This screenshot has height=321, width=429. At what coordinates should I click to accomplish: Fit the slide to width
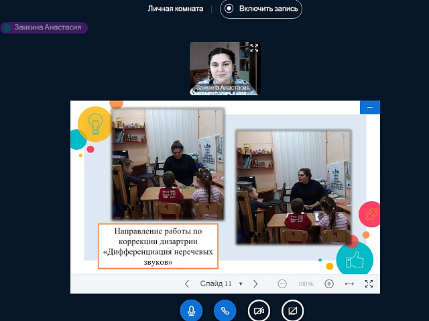click(x=349, y=284)
